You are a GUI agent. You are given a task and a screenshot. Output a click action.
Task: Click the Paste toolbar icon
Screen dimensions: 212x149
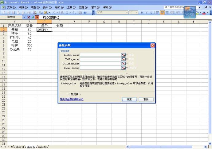point(46,13)
